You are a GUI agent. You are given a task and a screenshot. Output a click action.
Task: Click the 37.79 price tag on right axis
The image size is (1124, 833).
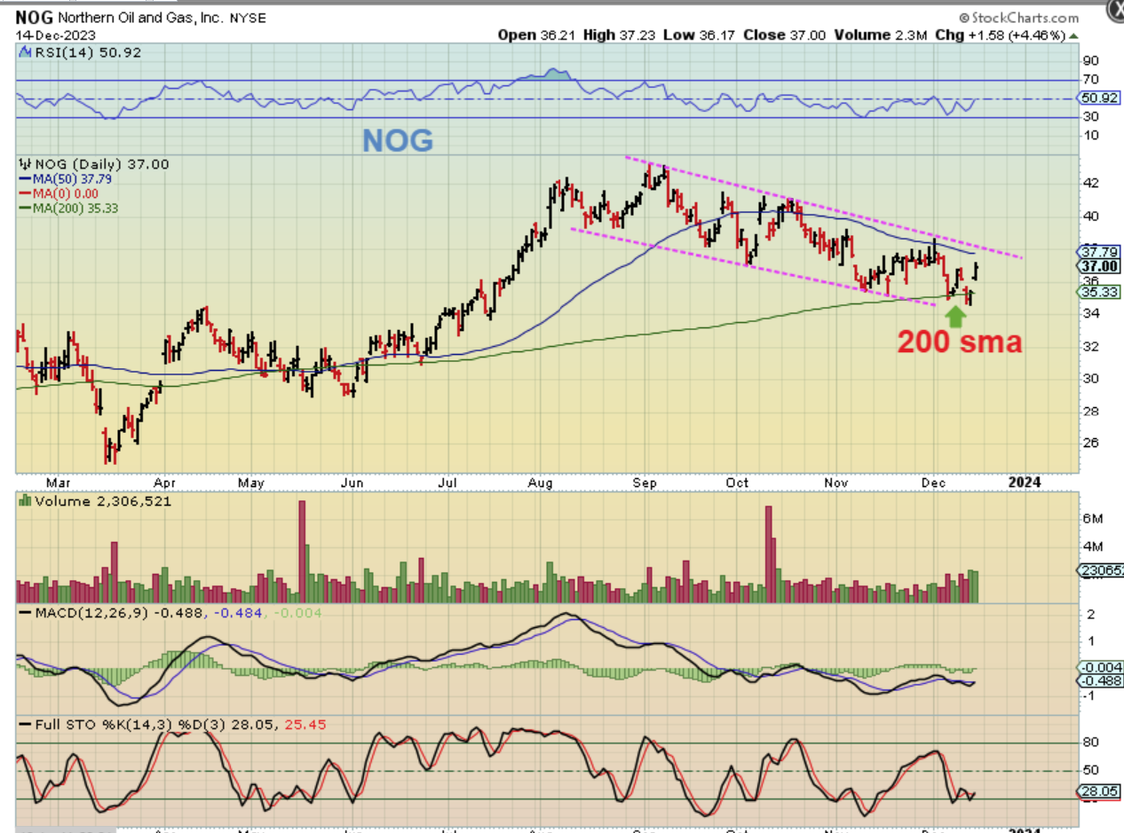click(1098, 252)
